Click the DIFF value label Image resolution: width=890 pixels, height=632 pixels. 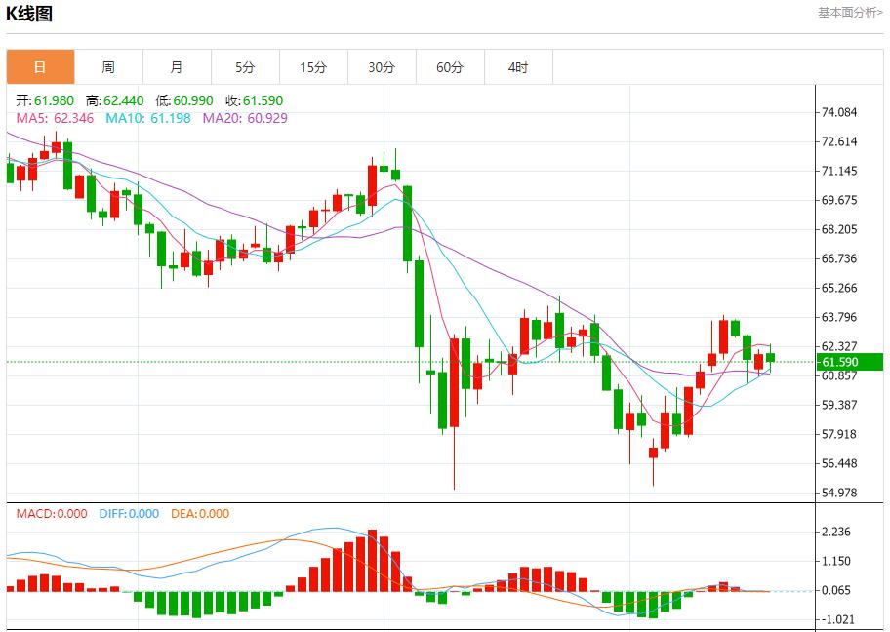pyautogui.click(x=129, y=514)
